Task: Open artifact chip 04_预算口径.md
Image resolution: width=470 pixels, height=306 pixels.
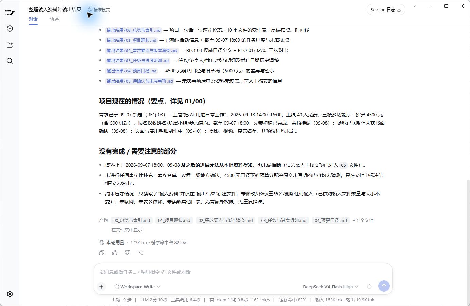Action: point(331,220)
